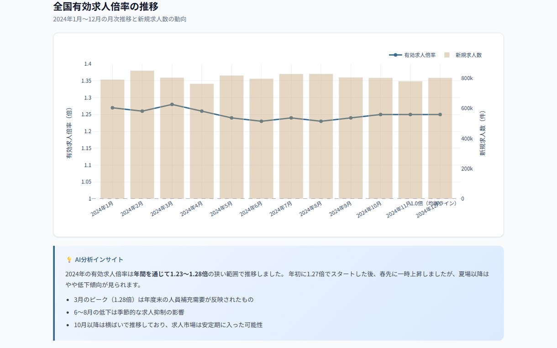This screenshot has width=557, height=348.
Task: Click the x-axis label 2024年10月
Action: tap(369, 210)
